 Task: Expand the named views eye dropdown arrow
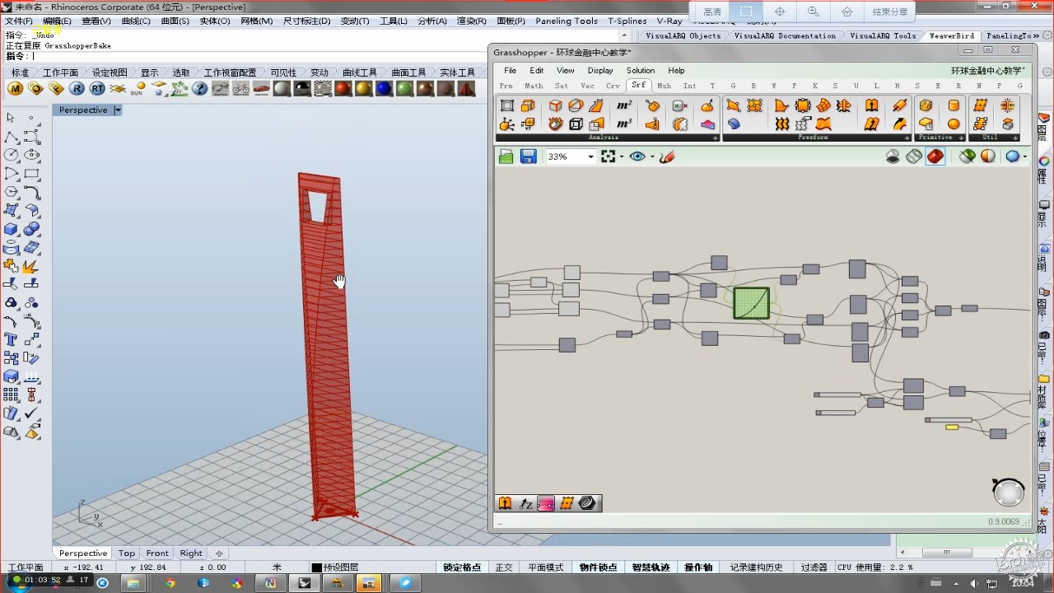pos(652,156)
